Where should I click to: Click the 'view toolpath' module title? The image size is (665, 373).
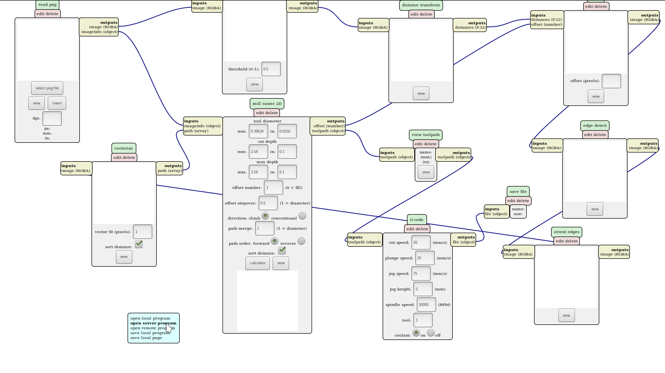coord(426,135)
